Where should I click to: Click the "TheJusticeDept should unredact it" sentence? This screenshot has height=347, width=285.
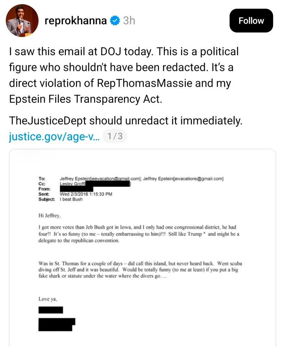(125, 121)
